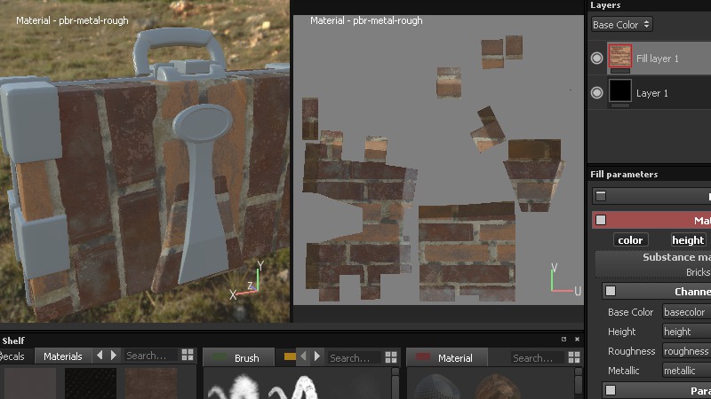Select the yellow-marked shelf tab
This screenshot has height=399, width=711.
tap(290, 356)
